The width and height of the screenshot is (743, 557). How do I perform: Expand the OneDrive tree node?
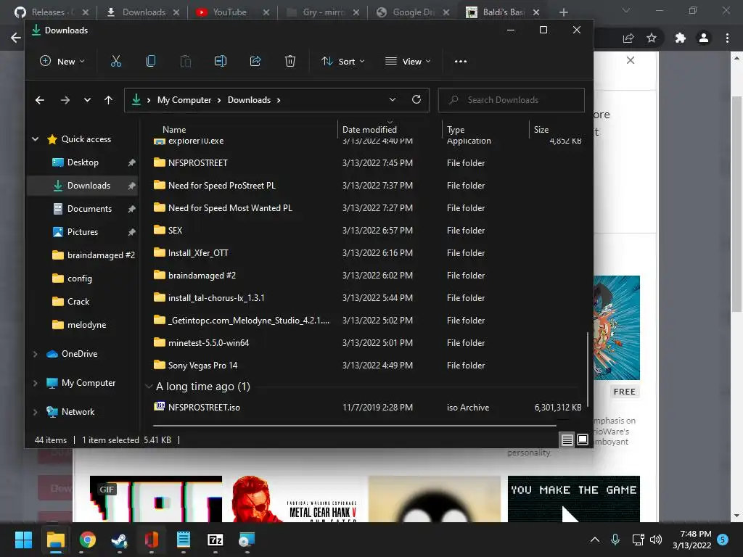(35, 354)
